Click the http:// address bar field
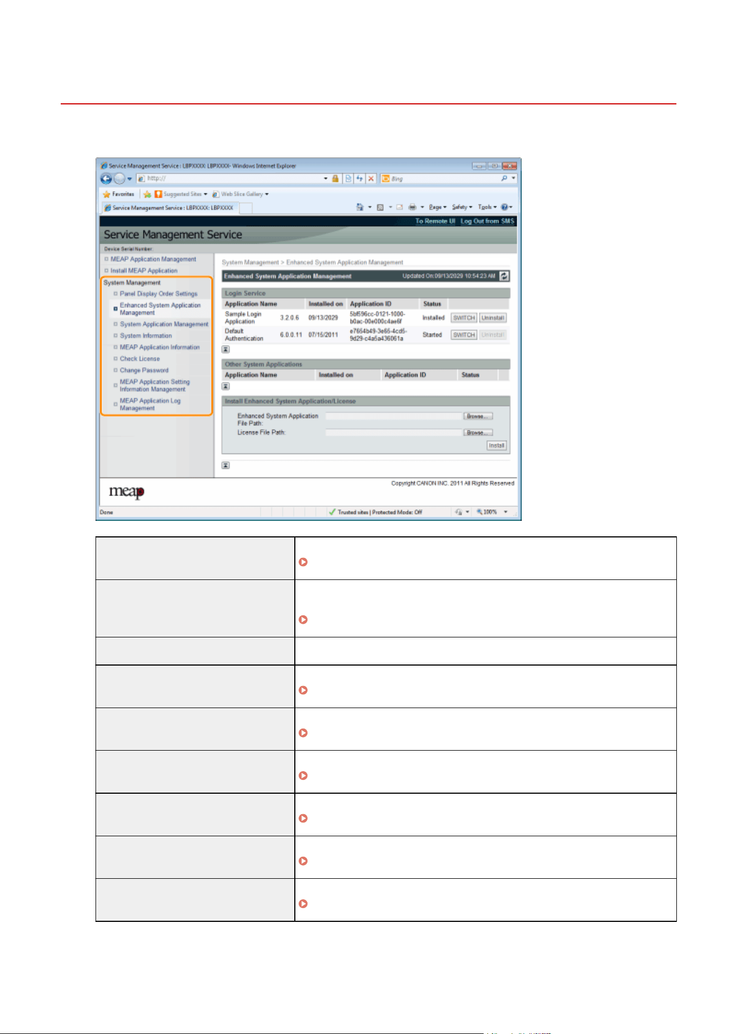The height and width of the screenshot is (1034, 731). pos(235,178)
